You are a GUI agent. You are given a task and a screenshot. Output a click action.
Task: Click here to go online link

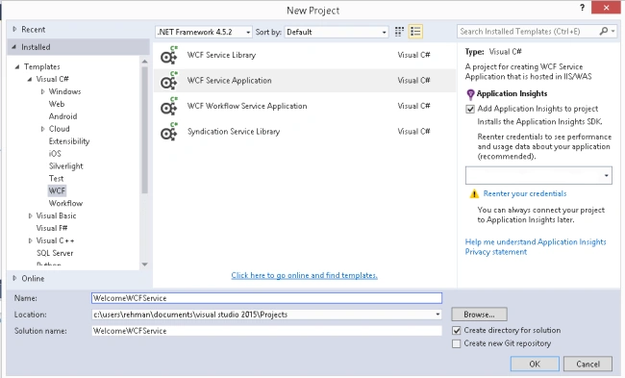(x=304, y=275)
